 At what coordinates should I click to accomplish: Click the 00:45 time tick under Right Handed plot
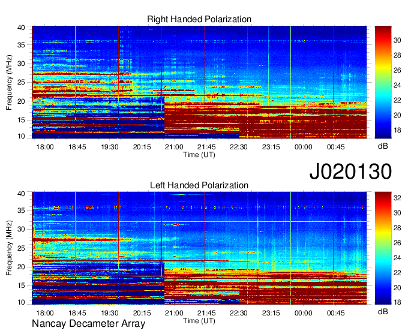335,147
